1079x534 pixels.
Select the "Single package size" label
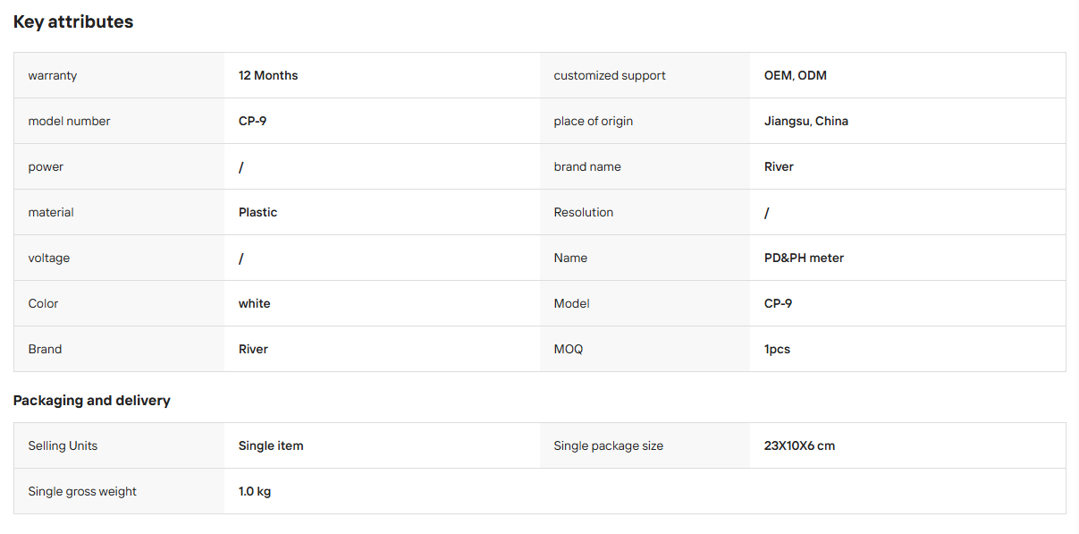coord(609,446)
